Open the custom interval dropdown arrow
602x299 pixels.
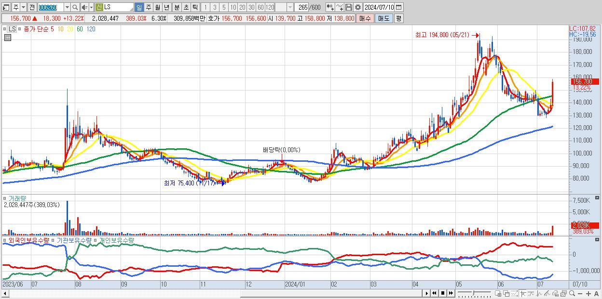point(289,7)
